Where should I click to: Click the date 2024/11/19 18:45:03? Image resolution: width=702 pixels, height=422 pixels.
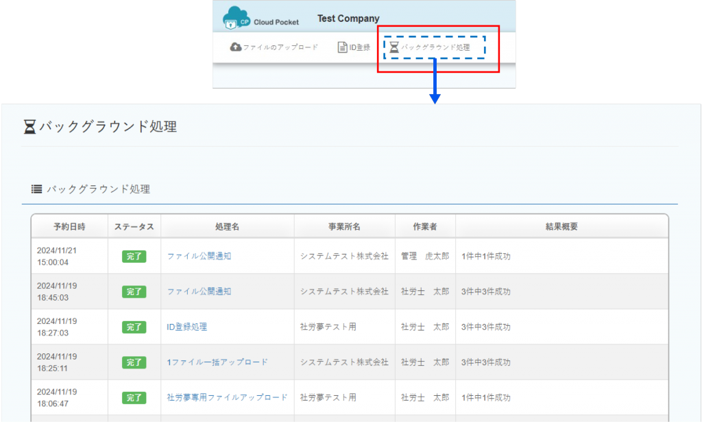[x=57, y=292]
